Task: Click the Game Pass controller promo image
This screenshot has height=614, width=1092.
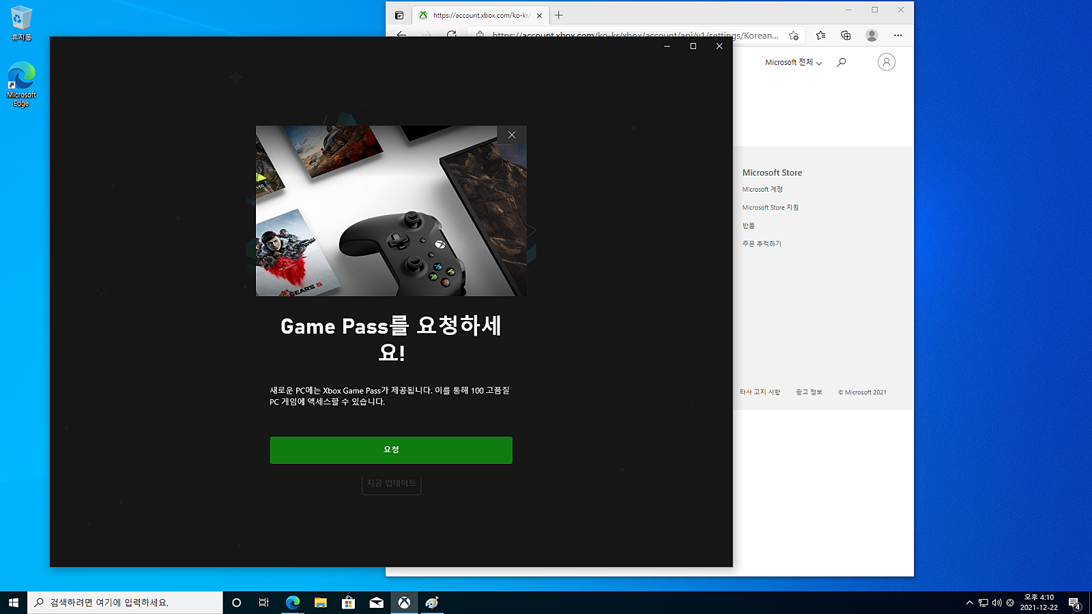Action: point(391,211)
